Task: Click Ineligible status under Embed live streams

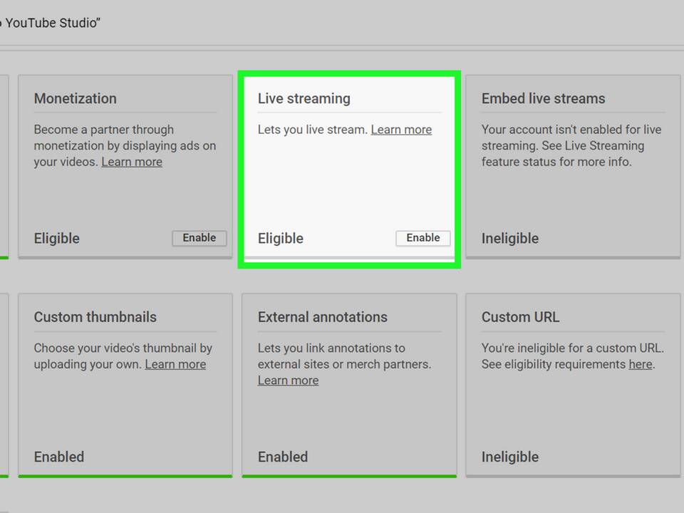Action: [510, 239]
